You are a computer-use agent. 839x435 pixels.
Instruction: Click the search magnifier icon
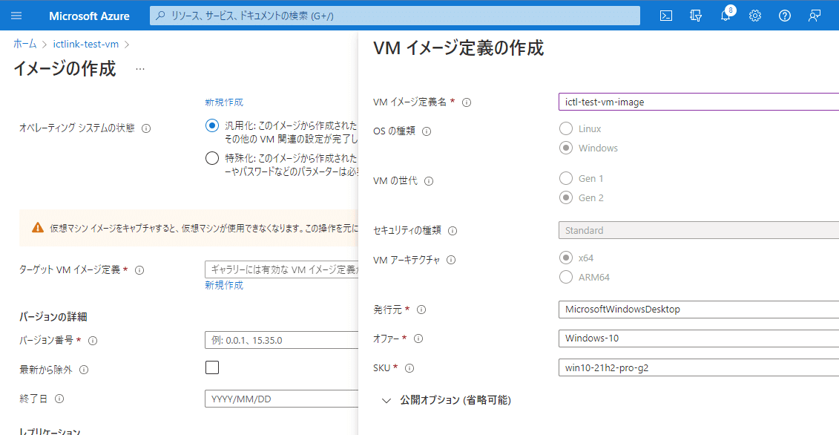(160, 16)
